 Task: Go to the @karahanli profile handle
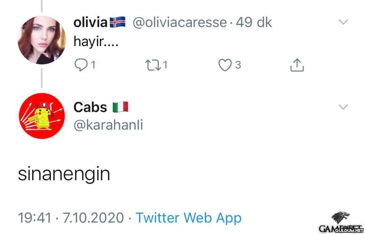pyautogui.click(x=108, y=125)
